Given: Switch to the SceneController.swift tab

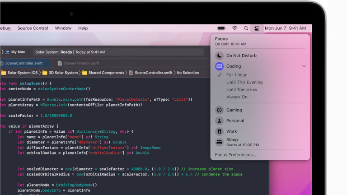Looking at the screenshot, I should [24, 63].
